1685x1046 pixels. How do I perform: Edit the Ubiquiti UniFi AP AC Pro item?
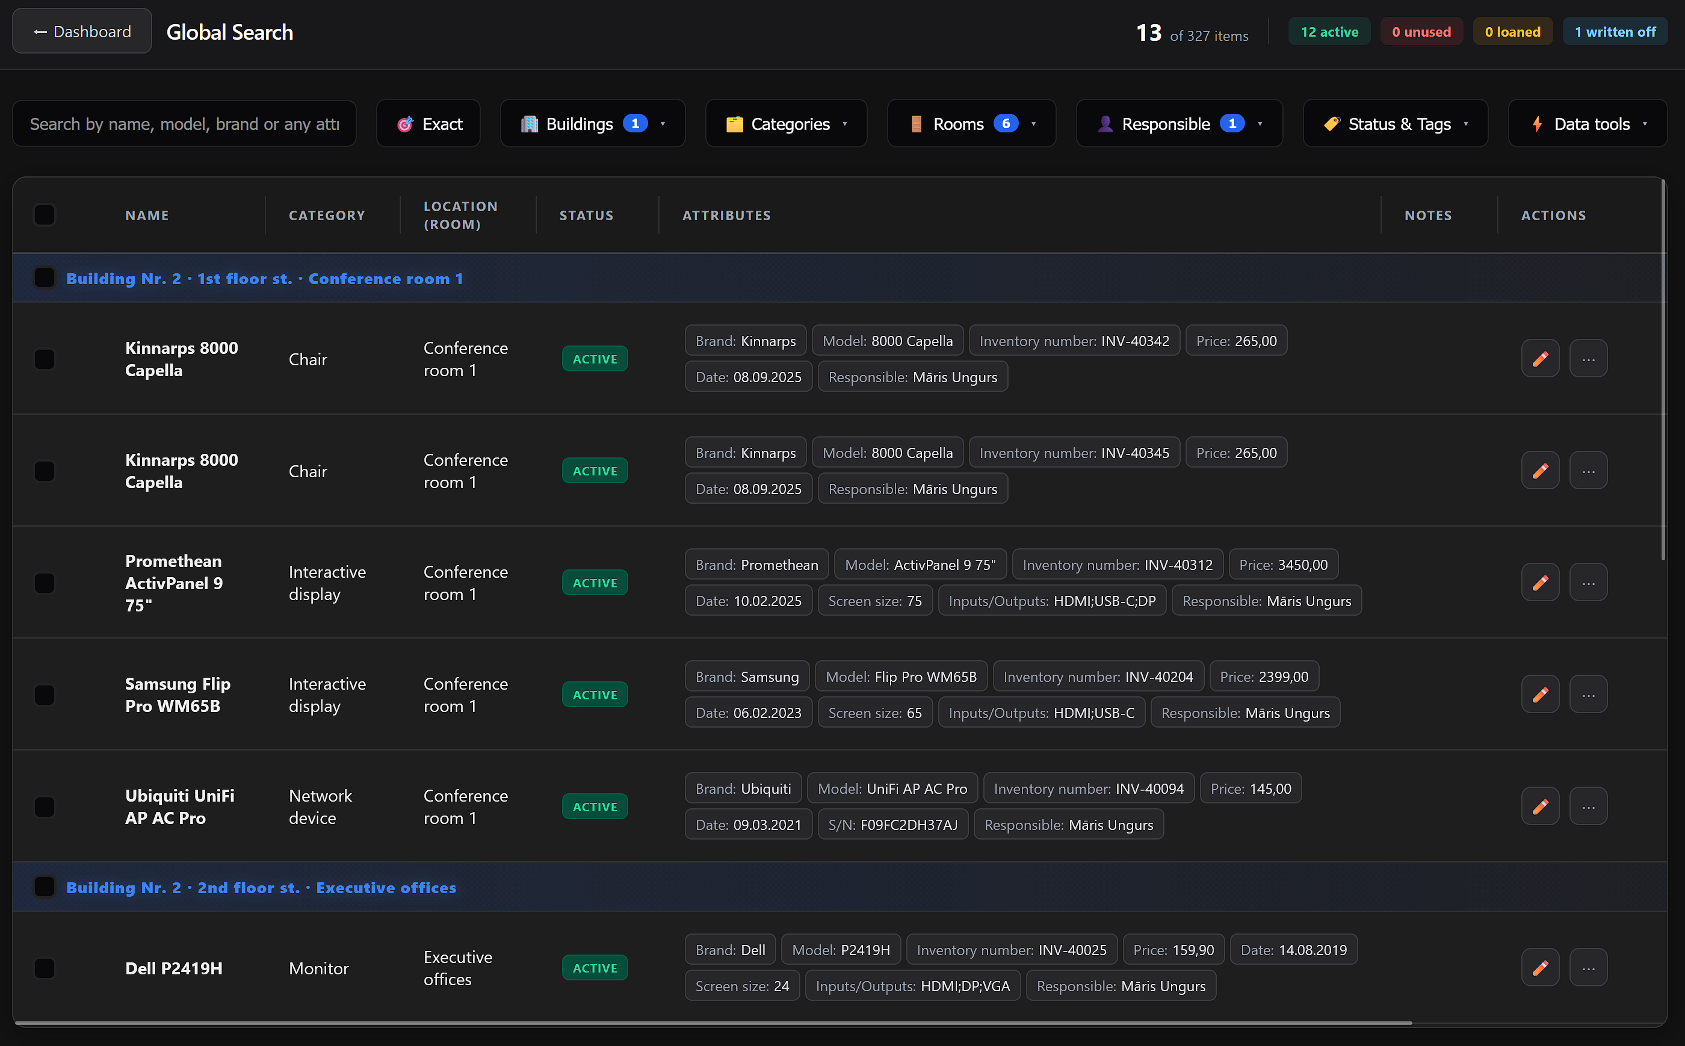pyautogui.click(x=1540, y=806)
